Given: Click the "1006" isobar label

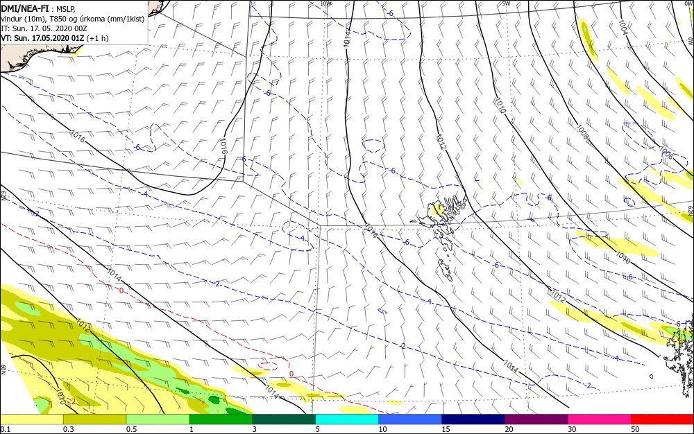Looking at the screenshot, I should (x=666, y=153).
